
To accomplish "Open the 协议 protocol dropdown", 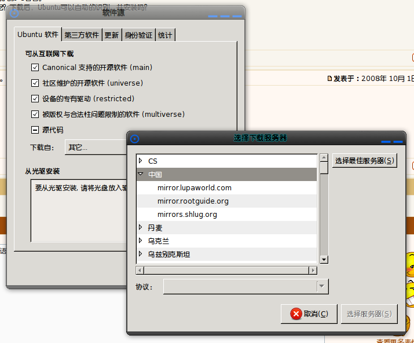I will (x=246, y=286).
